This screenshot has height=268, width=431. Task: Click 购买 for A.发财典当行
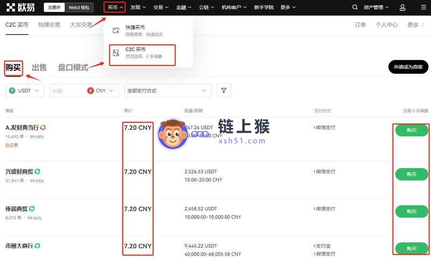coord(412,131)
